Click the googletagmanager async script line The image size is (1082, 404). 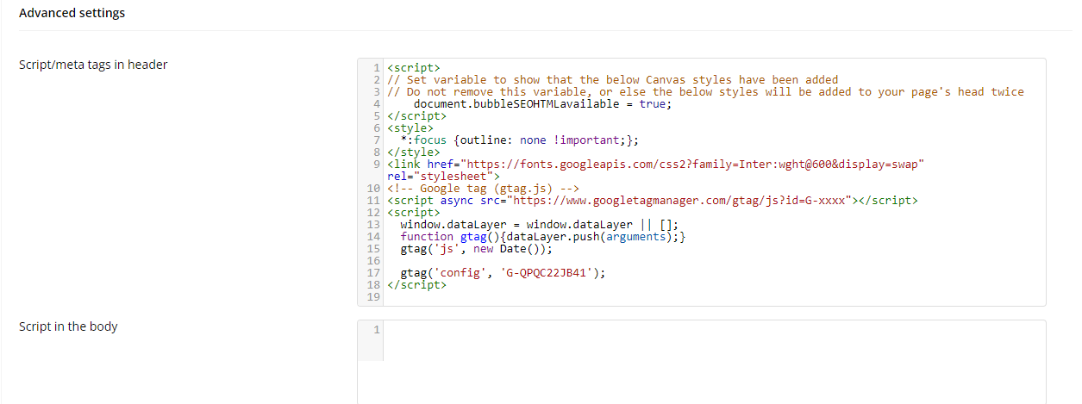[653, 200]
